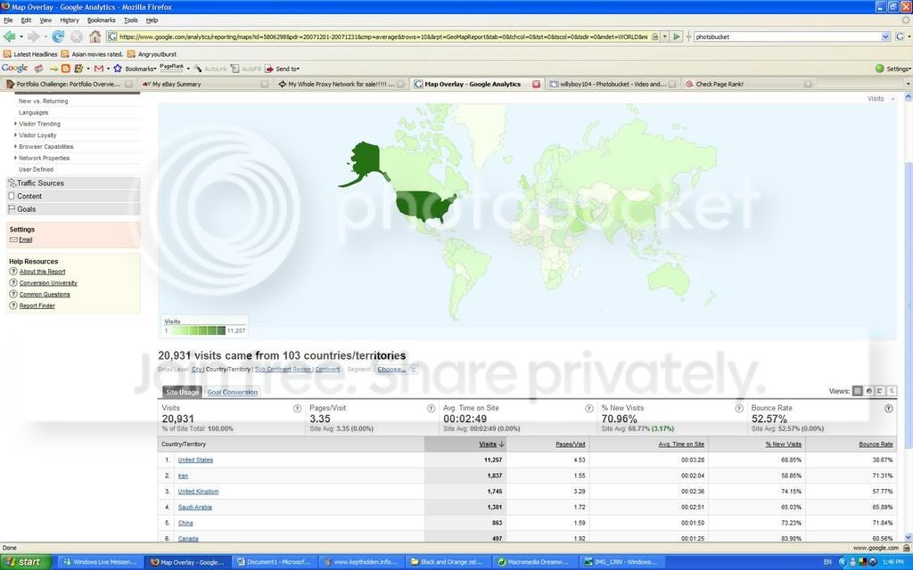Sort table by Bounce Rate column
913x570 pixels.
[x=876, y=444]
